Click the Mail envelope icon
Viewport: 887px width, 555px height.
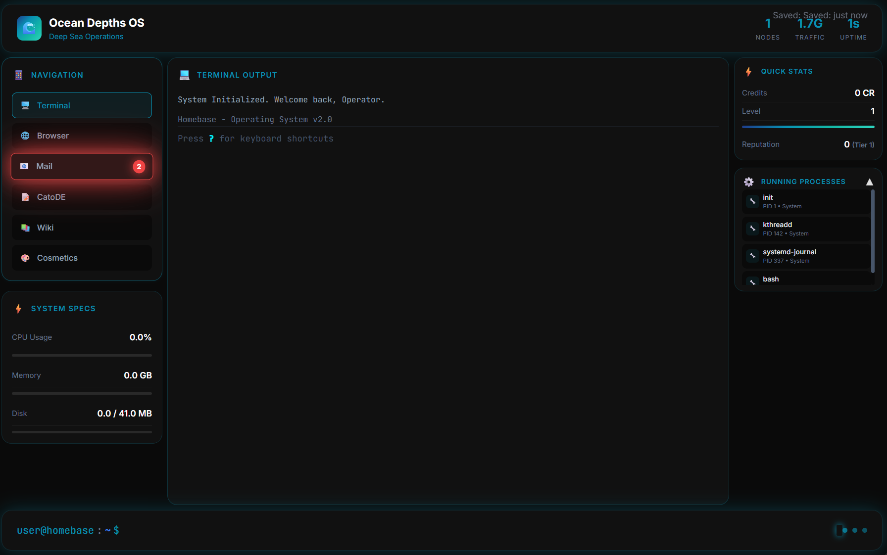click(25, 167)
